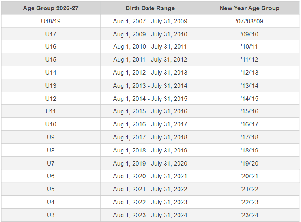301x222 pixels.
Task: Select Aug 1, 2017 - July 31, 2018 cell
Action: pos(150,137)
